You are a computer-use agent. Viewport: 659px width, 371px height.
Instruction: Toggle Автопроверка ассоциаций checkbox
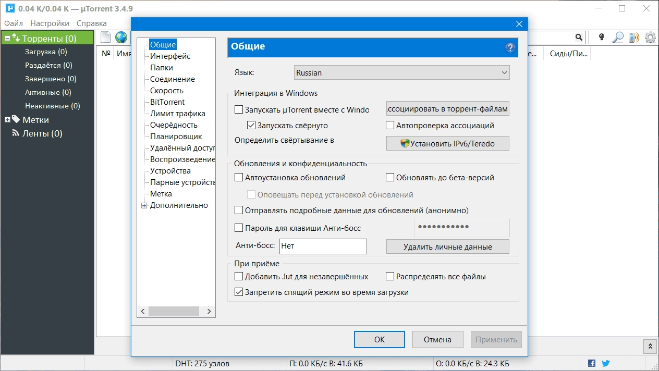[390, 125]
